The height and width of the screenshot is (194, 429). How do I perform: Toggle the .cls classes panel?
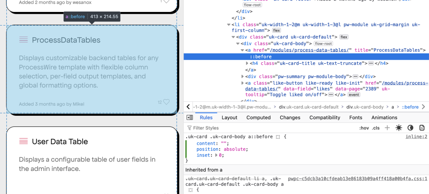[x=376, y=128]
